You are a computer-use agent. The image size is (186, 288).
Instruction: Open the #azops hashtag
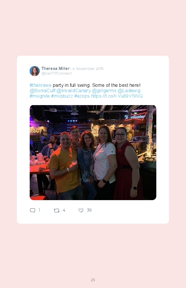(82, 96)
